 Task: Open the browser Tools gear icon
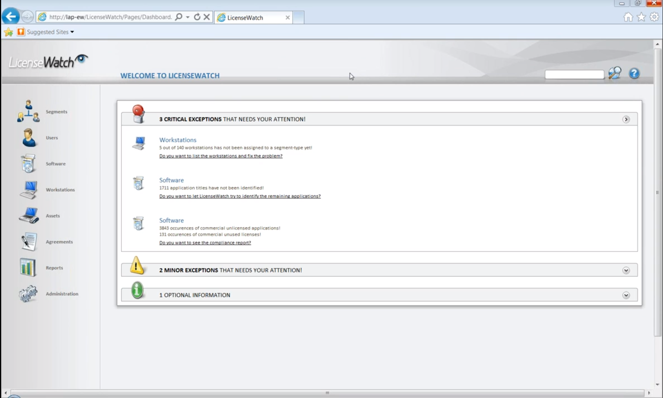(654, 17)
